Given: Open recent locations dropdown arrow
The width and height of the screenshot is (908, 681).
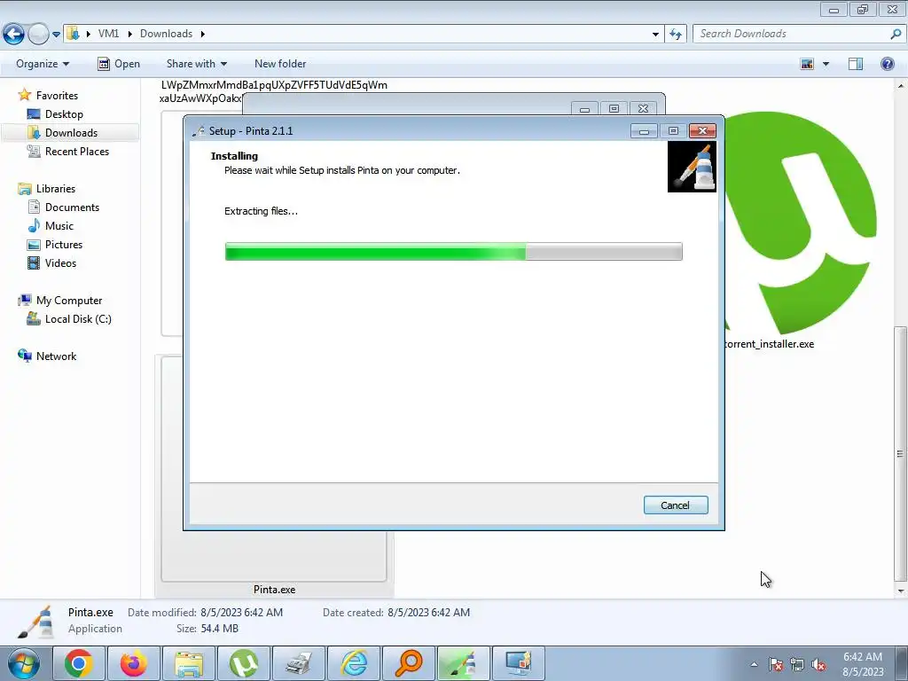Looking at the screenshot, I should tap(56, 35).
